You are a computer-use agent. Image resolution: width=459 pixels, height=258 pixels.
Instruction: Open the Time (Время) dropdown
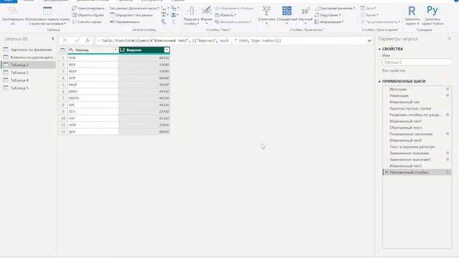pyautogui.click(x=369, y=15)
